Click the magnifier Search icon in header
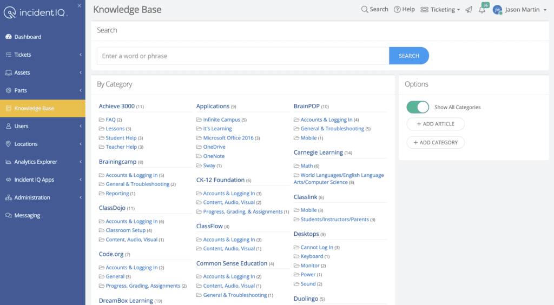Screen dimensions: 554x305 click(x=364, y=10)
